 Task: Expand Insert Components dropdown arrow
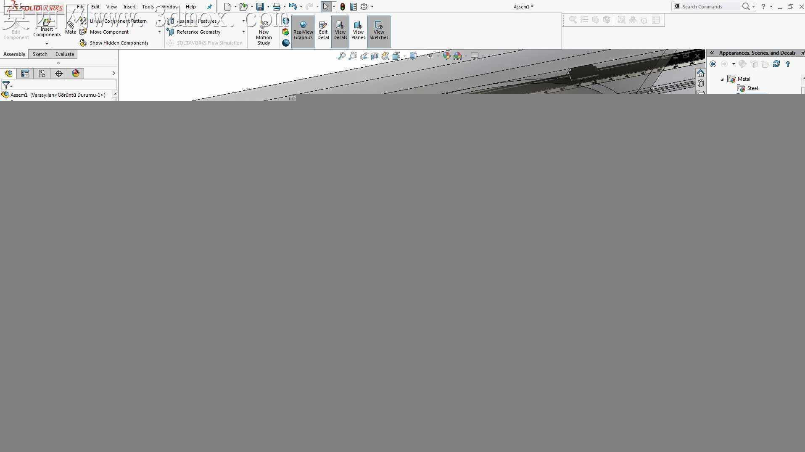(x=47, y=44)
